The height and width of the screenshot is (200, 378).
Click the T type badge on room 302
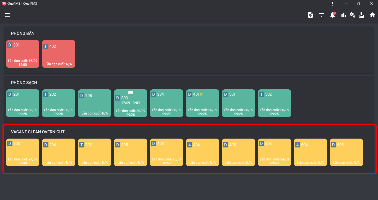coord(82,145)
